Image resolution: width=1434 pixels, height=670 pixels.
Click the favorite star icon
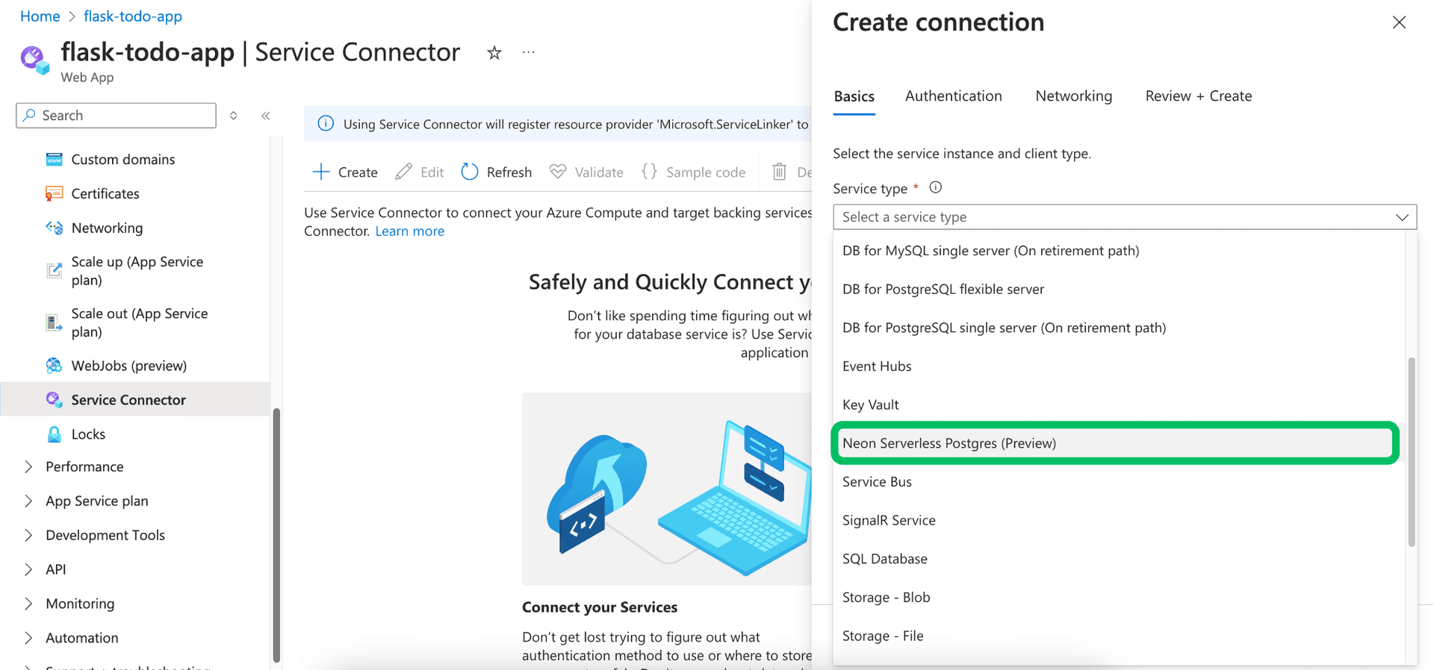point(494,53)
